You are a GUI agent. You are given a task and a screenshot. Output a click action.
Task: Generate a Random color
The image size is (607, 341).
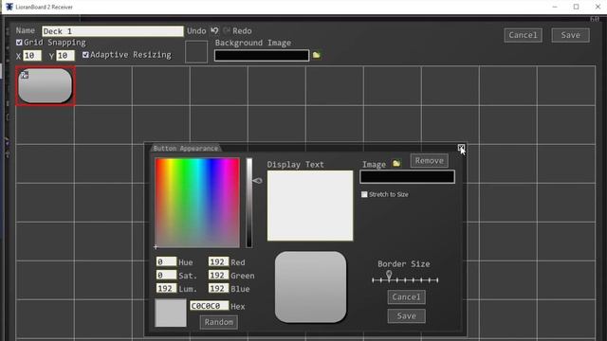[219, 322]
